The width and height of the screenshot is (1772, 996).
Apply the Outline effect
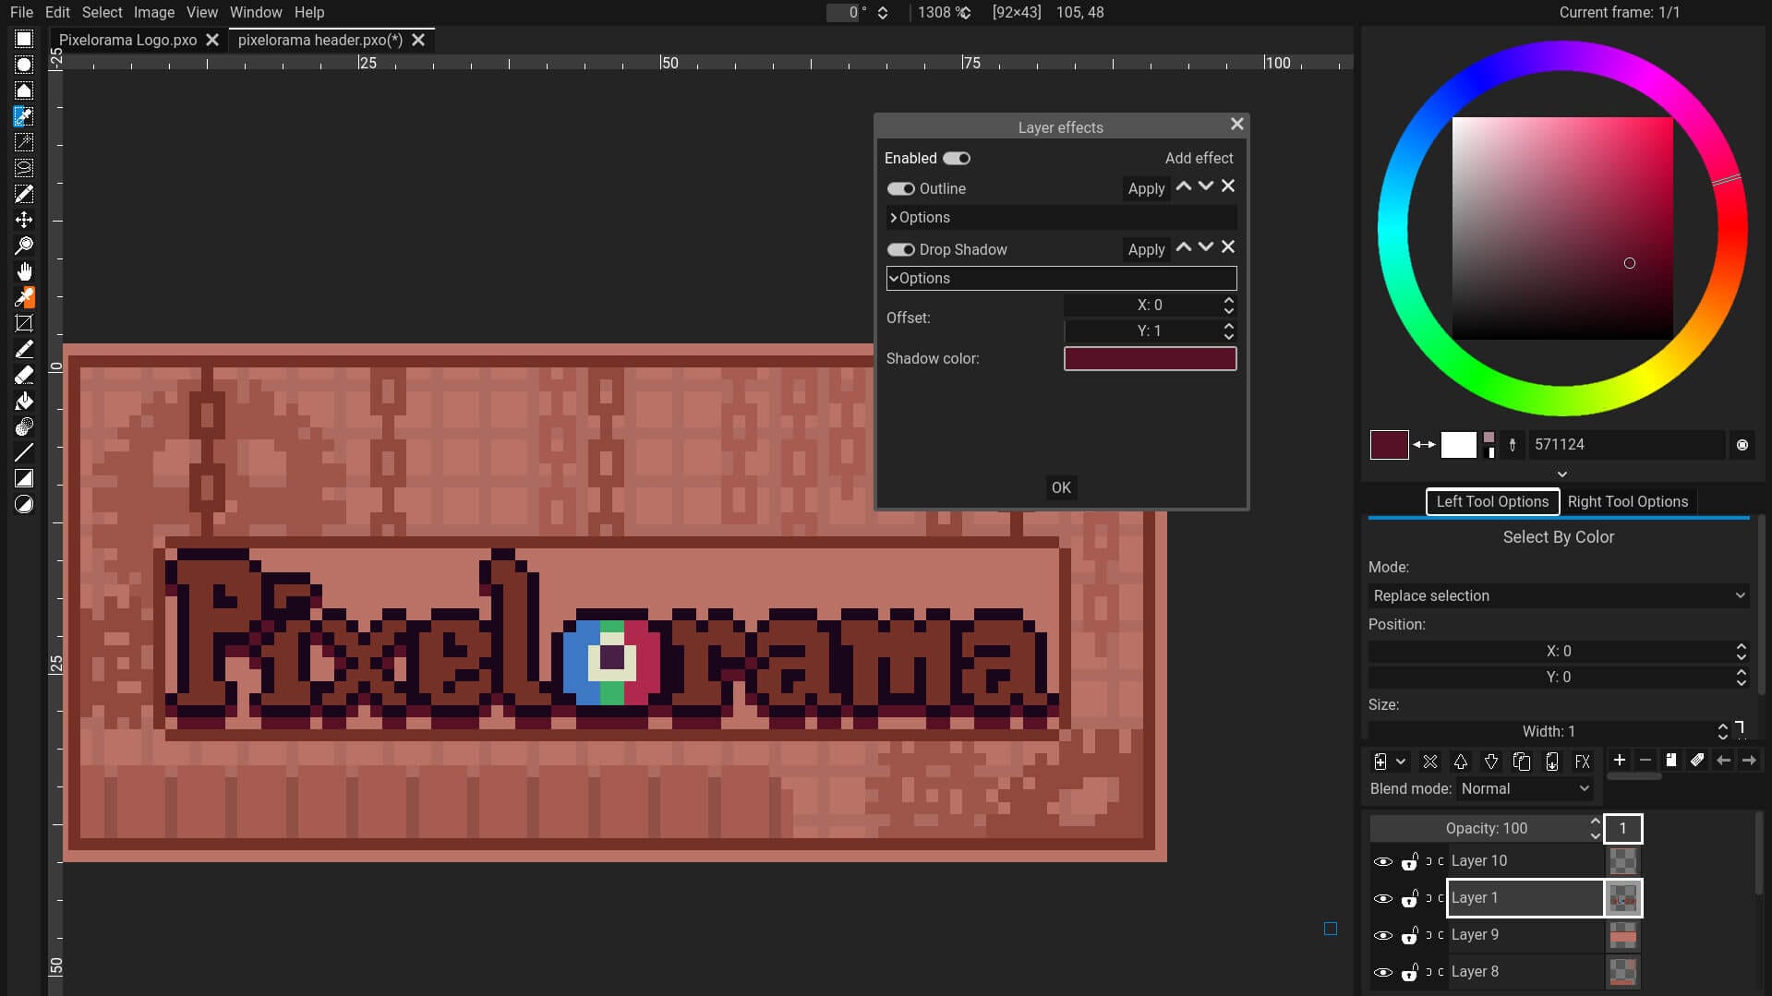coord(1145,188)
